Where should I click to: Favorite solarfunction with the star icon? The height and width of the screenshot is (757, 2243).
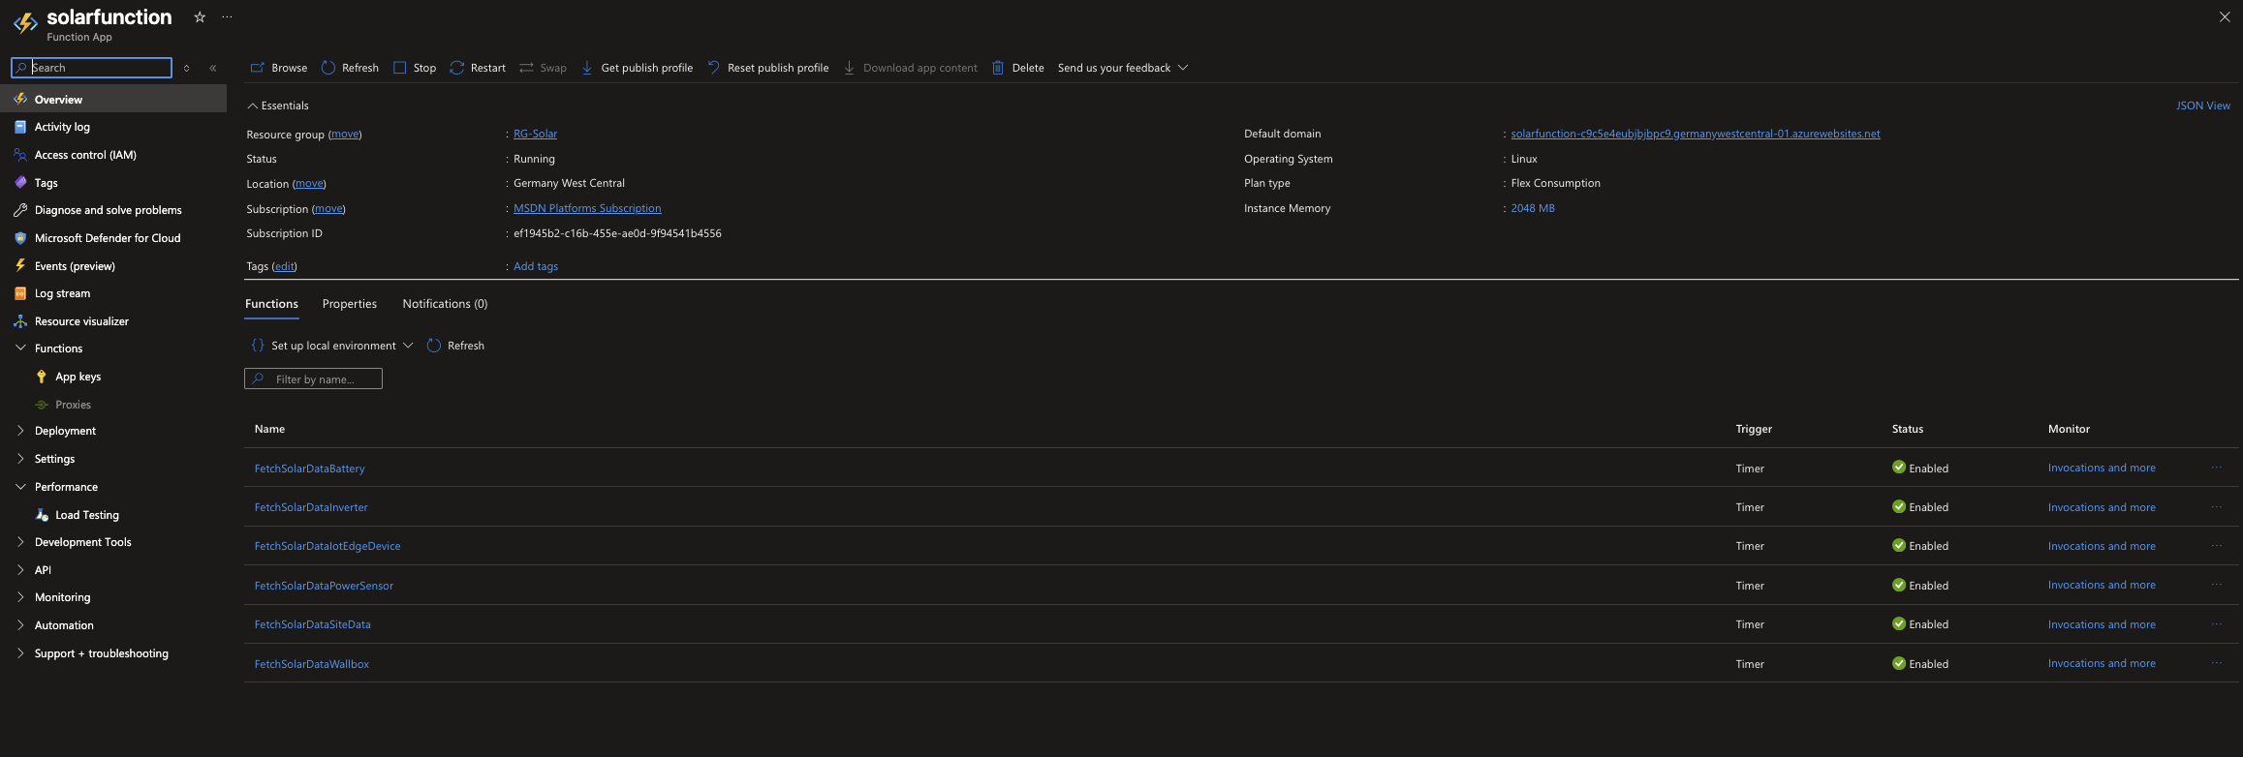click(200, 17)
